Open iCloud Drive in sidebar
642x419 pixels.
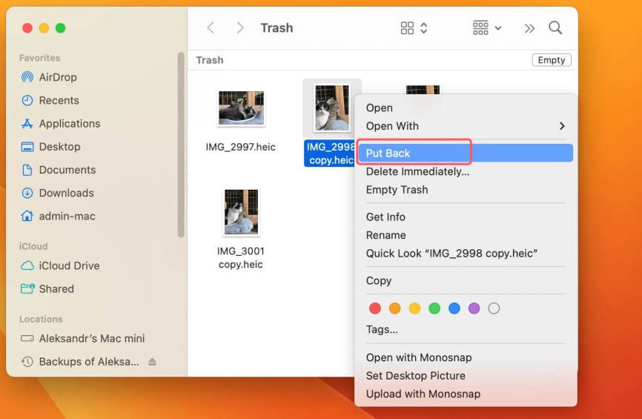coord(60,265)
